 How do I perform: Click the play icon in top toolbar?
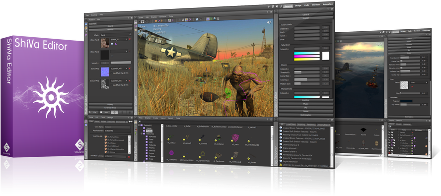(x=269, y=6)
